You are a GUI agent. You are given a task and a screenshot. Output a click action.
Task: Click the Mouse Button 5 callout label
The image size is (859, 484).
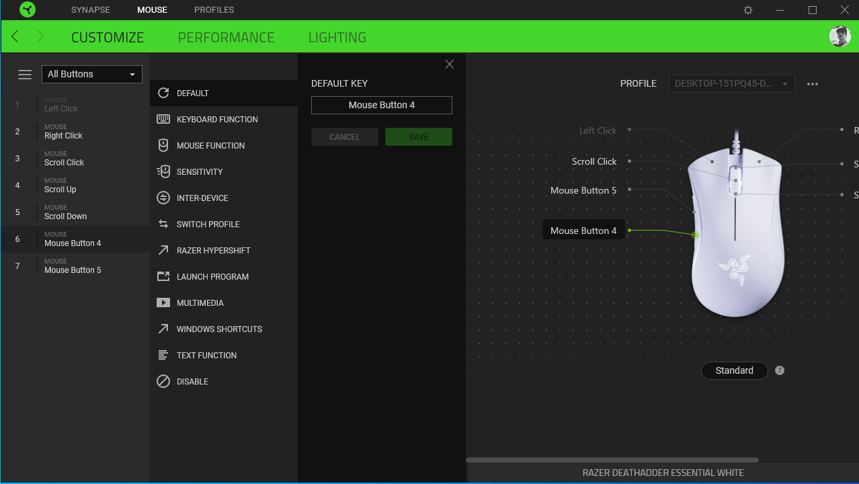click(x=583, y=190)
